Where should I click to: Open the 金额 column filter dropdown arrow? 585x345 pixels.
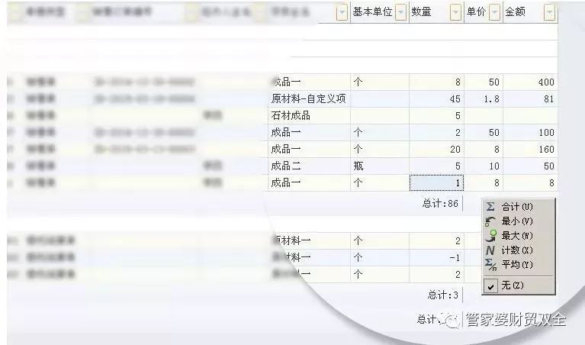pos(549,13)
